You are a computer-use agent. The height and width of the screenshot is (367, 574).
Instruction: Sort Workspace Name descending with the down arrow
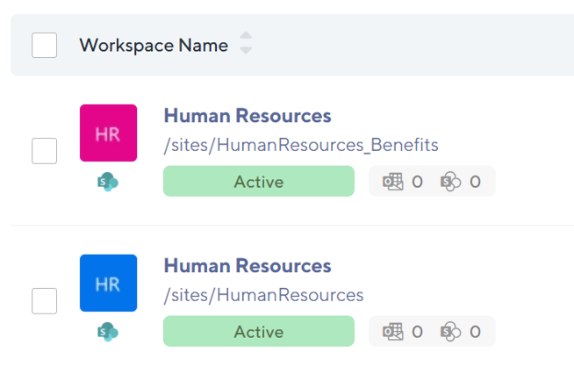click(246, 51)
